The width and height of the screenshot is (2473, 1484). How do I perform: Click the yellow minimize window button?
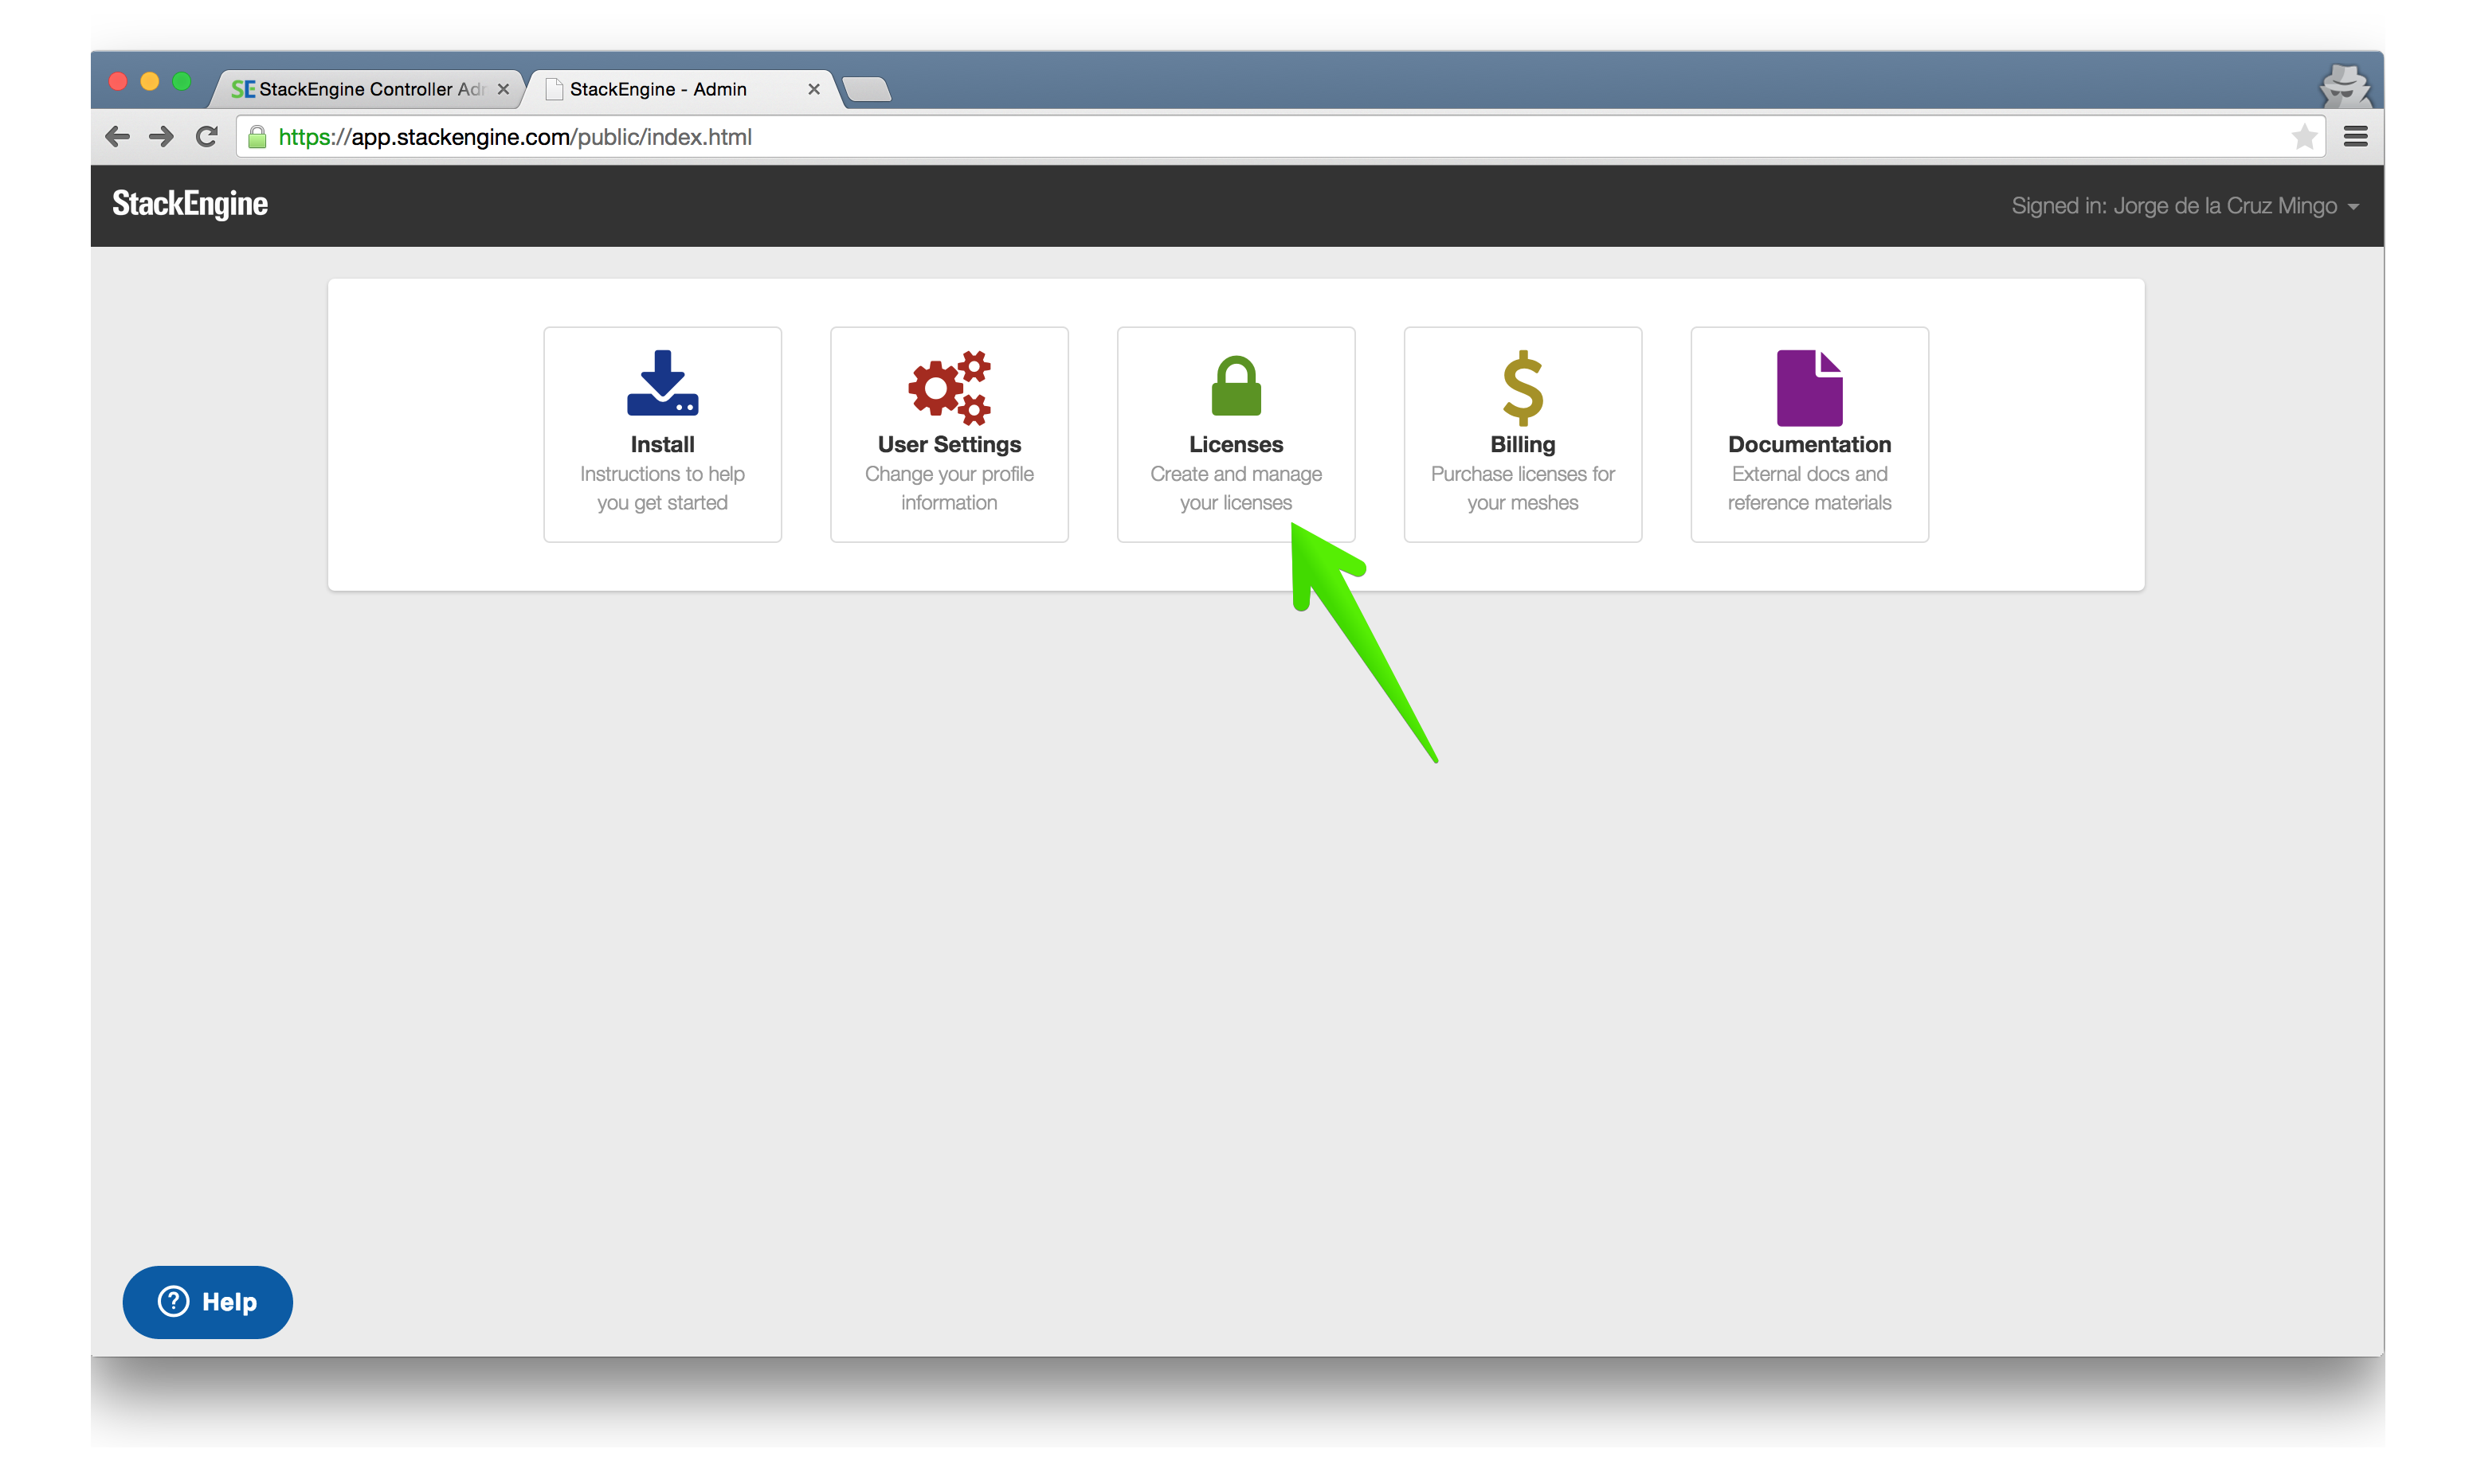(150, 82)
